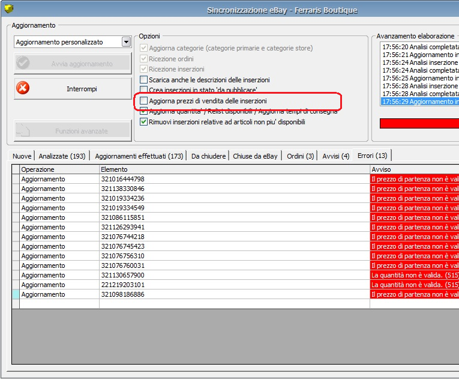Click element cell 321130657900
This screenshot has height=379, width=459.
coord(235,275)
